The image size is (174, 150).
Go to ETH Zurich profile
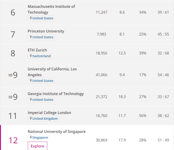coord(37,50)
